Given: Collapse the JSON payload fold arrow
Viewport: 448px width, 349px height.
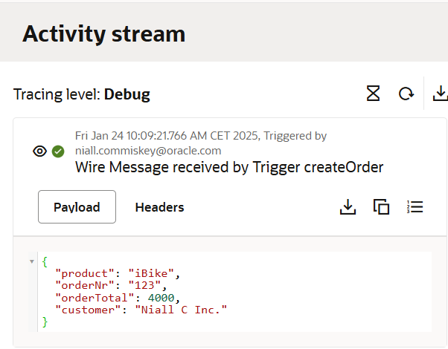Looking at the screenshot, I should (32, 261).
